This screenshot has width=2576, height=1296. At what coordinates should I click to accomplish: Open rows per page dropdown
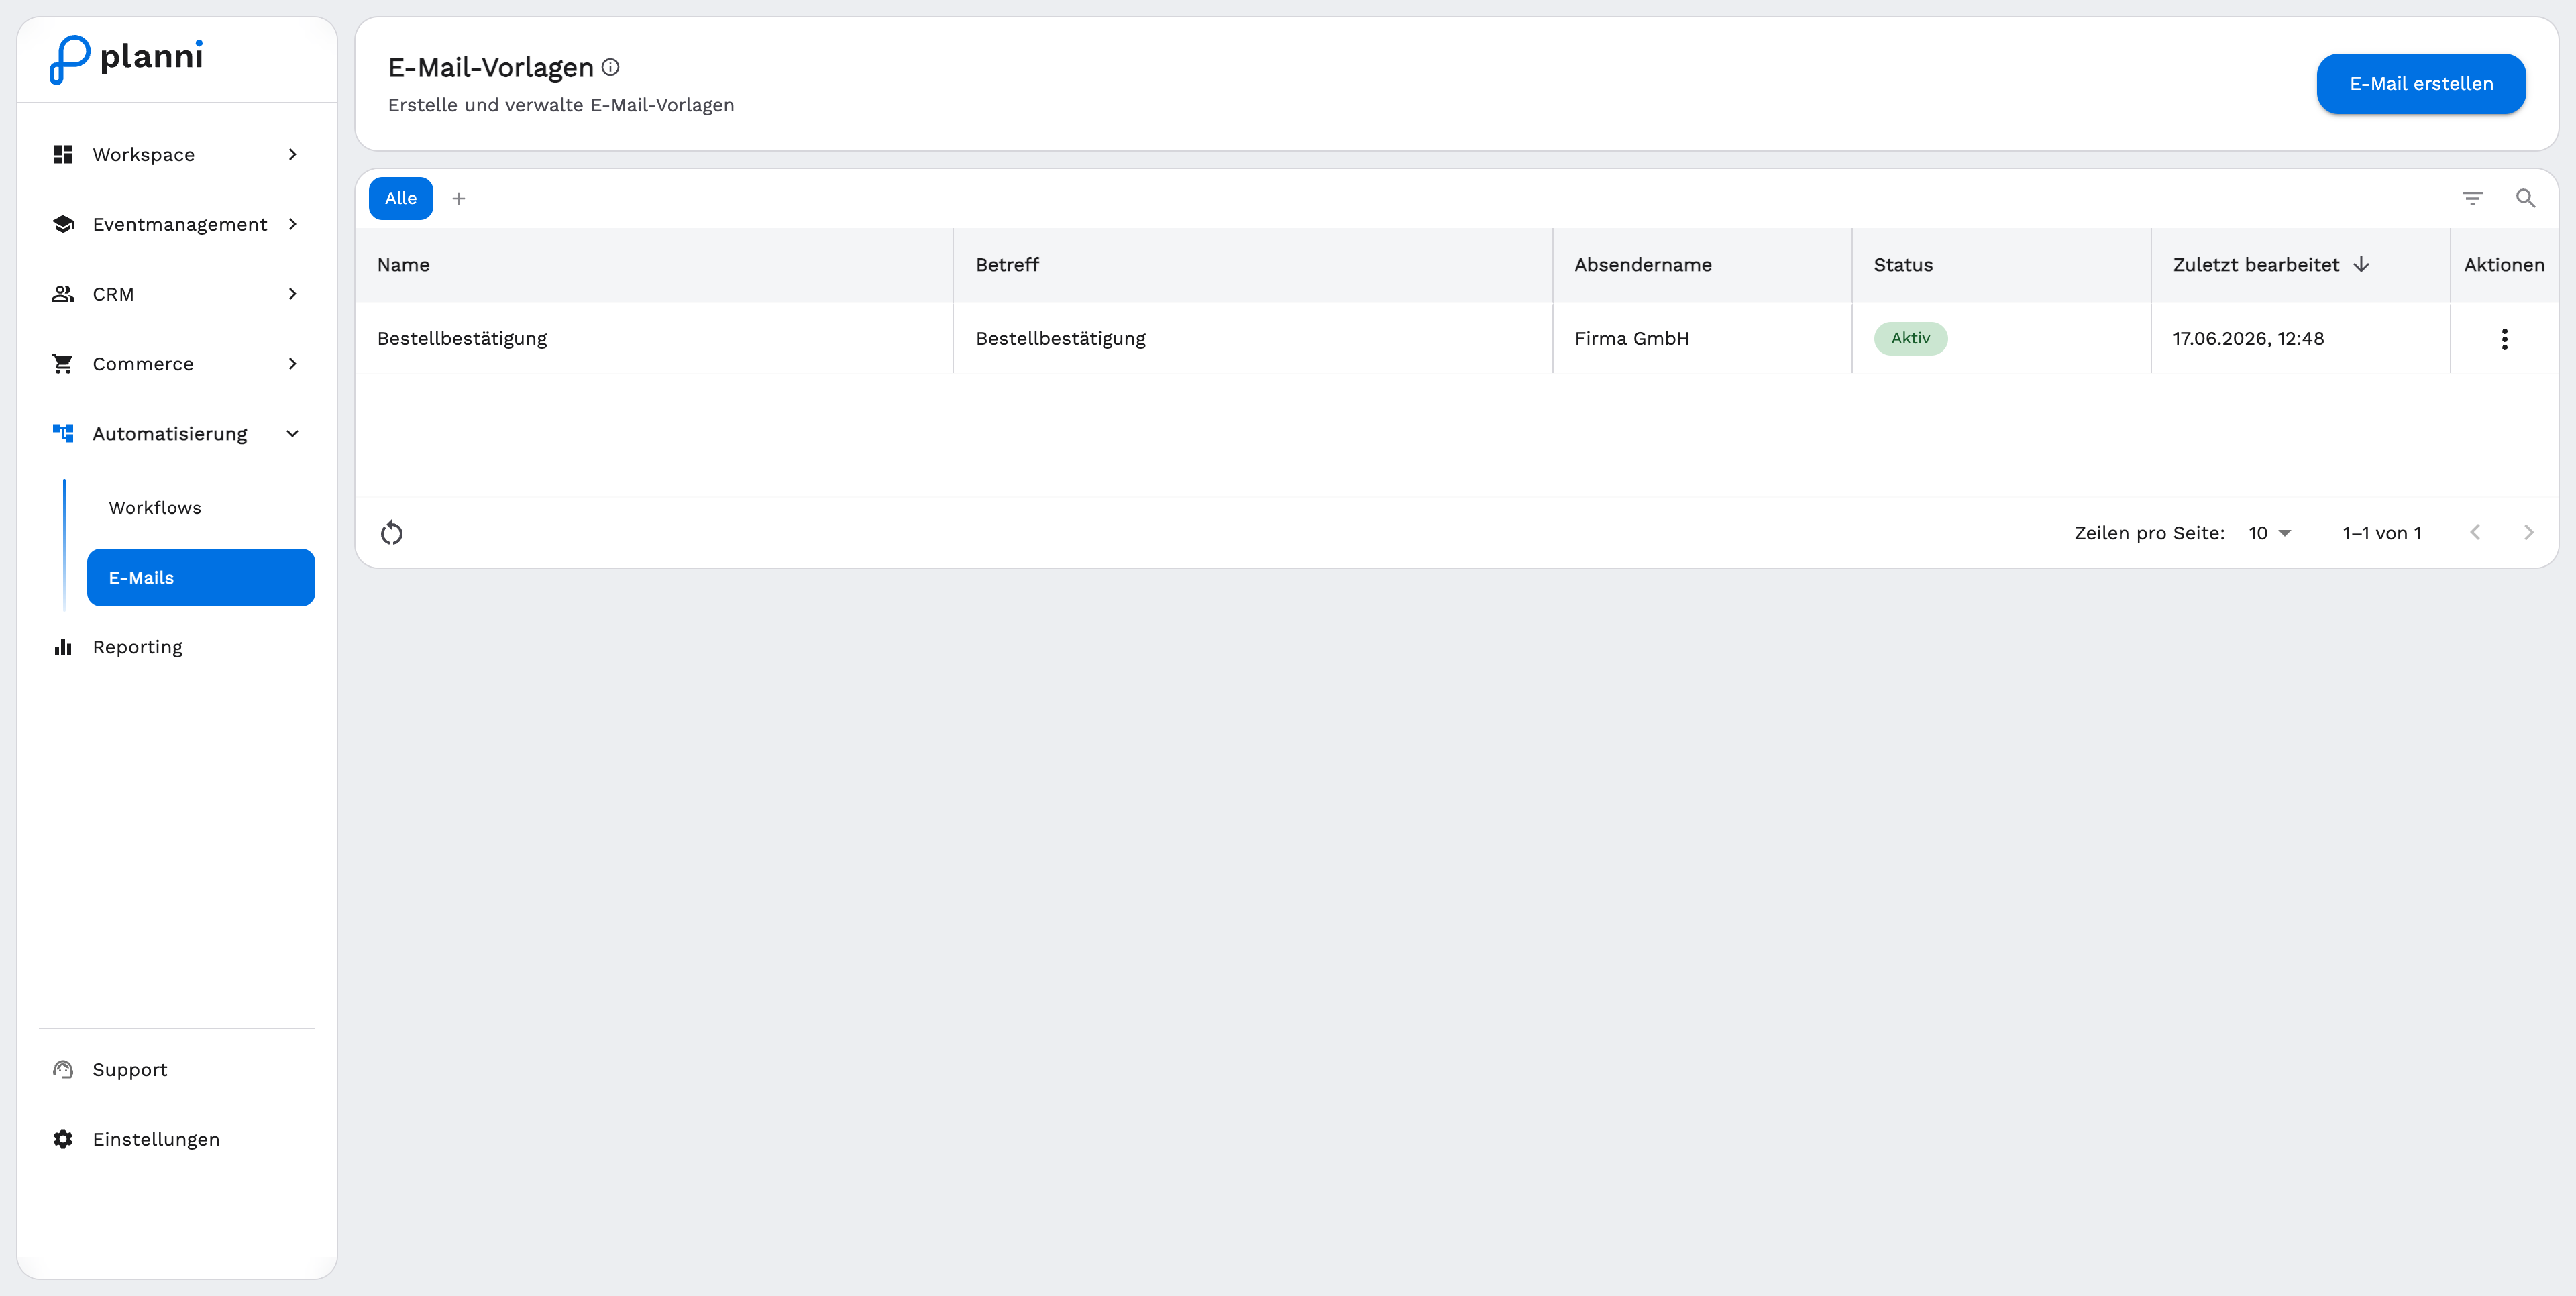pyautogui.click(x=2270, y=533)
